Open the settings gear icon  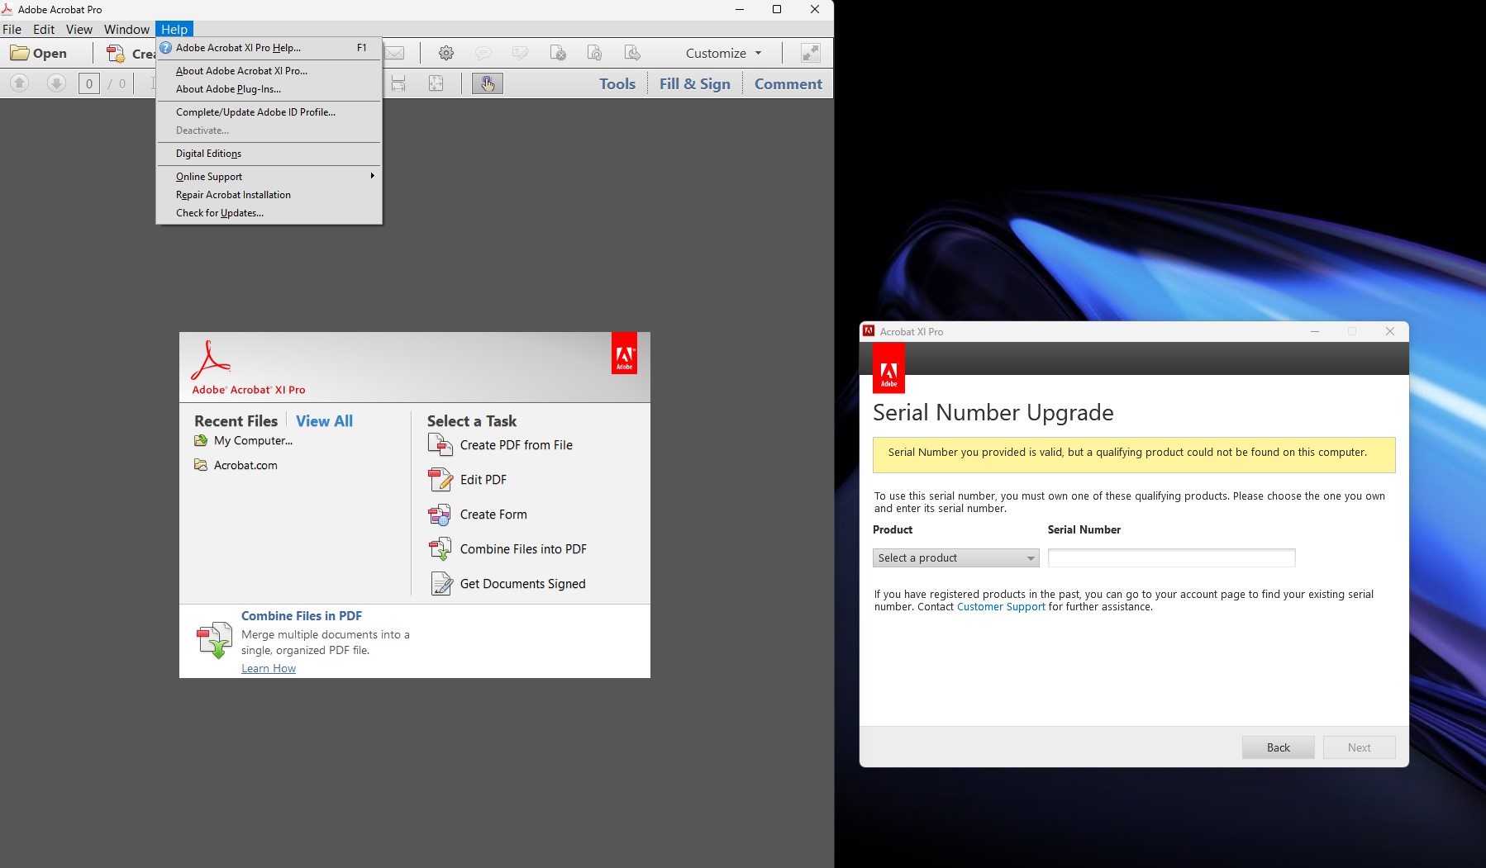tap(446, 53)
